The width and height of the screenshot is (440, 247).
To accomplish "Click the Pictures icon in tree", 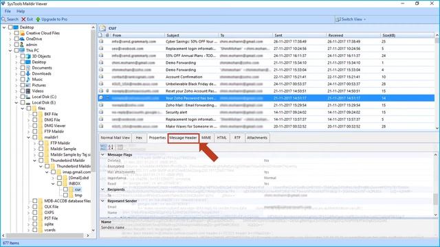I will pos(28,85).
